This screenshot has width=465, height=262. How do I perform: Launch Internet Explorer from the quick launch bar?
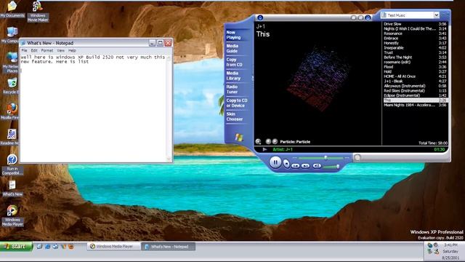point(47,246)
